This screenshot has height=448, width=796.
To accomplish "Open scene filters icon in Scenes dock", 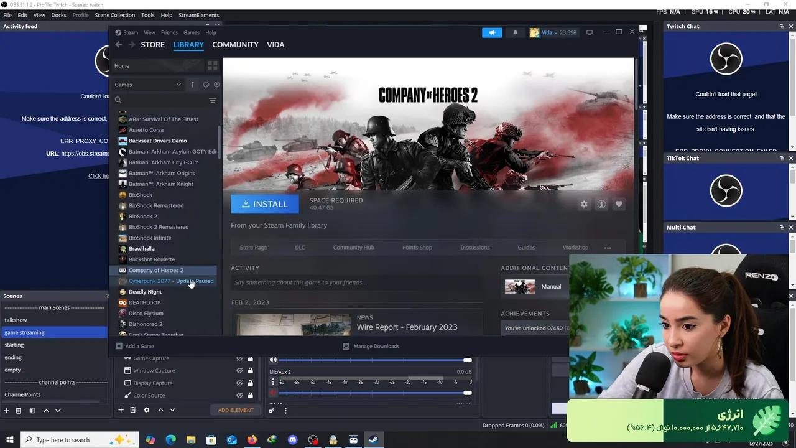I will 32,411.
